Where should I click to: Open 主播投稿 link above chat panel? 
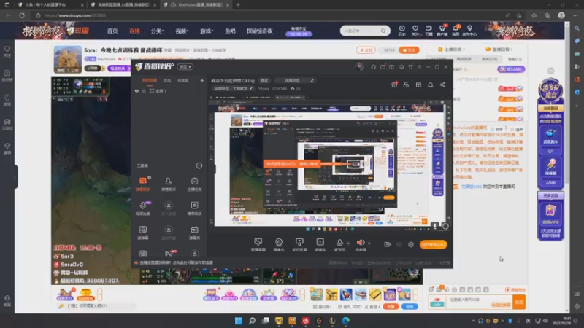[451, 49]
